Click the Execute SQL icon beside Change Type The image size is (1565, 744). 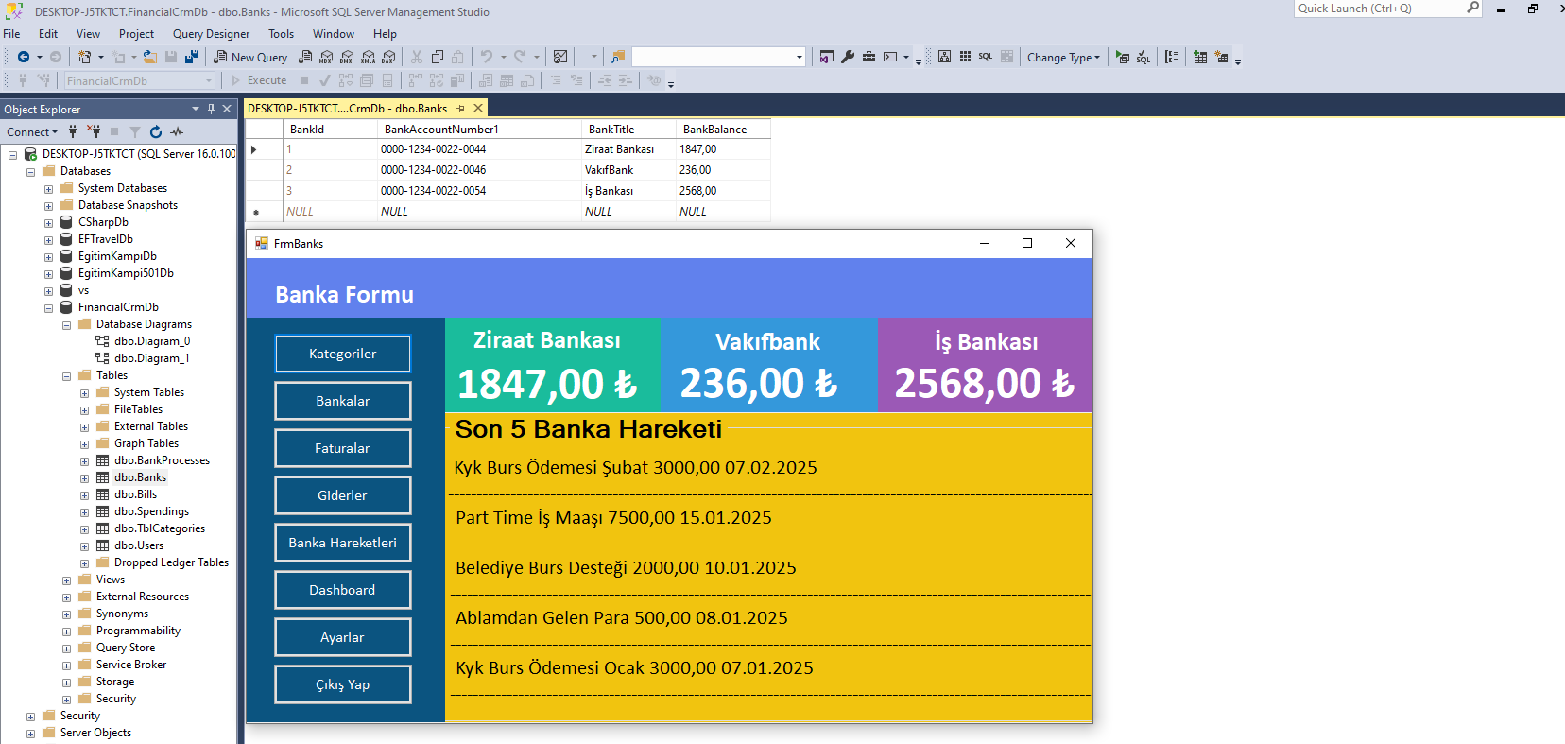point(1122,57)
